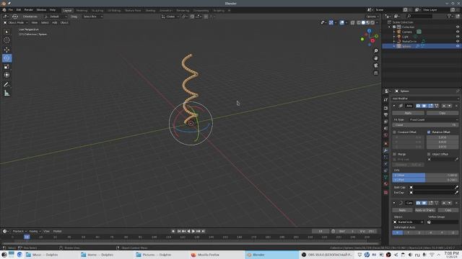Open the Tool properties tab icon
The image size is (462, 259).
[x=385, y=100]
